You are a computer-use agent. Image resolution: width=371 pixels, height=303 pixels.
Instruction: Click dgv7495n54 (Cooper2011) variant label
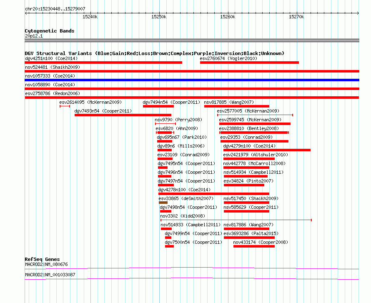pos(186,163)
